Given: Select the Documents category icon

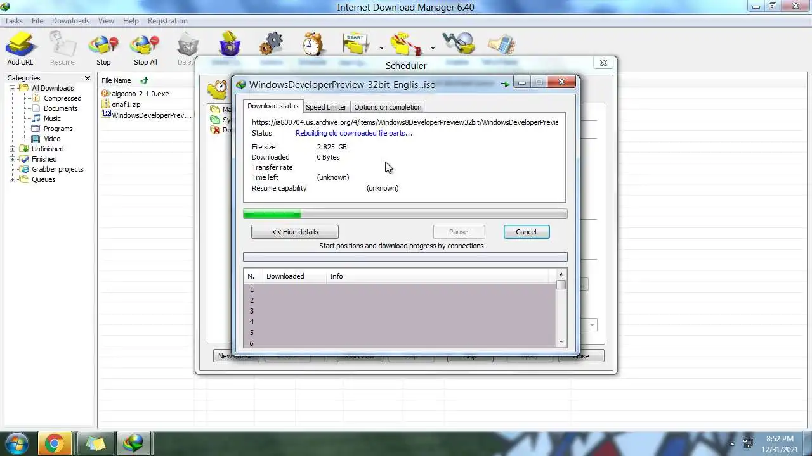Looking at the screenshot, I should tap(36, 108).
